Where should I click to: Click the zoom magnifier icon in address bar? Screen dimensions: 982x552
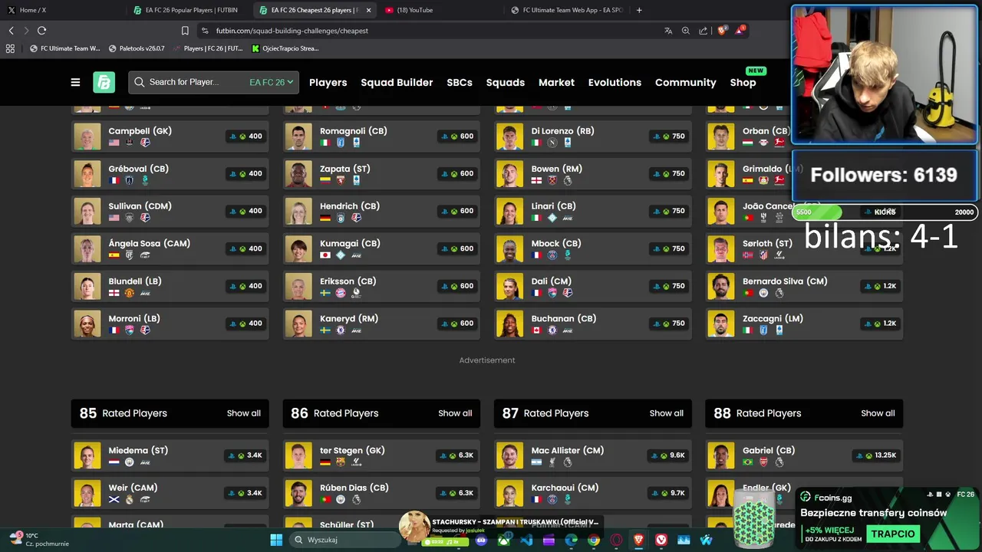coord(686,31)
